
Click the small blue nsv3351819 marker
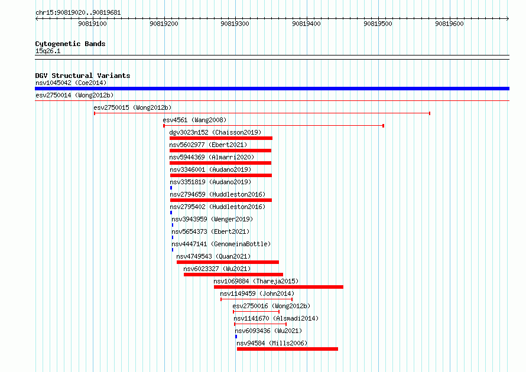tap(171, 188)
